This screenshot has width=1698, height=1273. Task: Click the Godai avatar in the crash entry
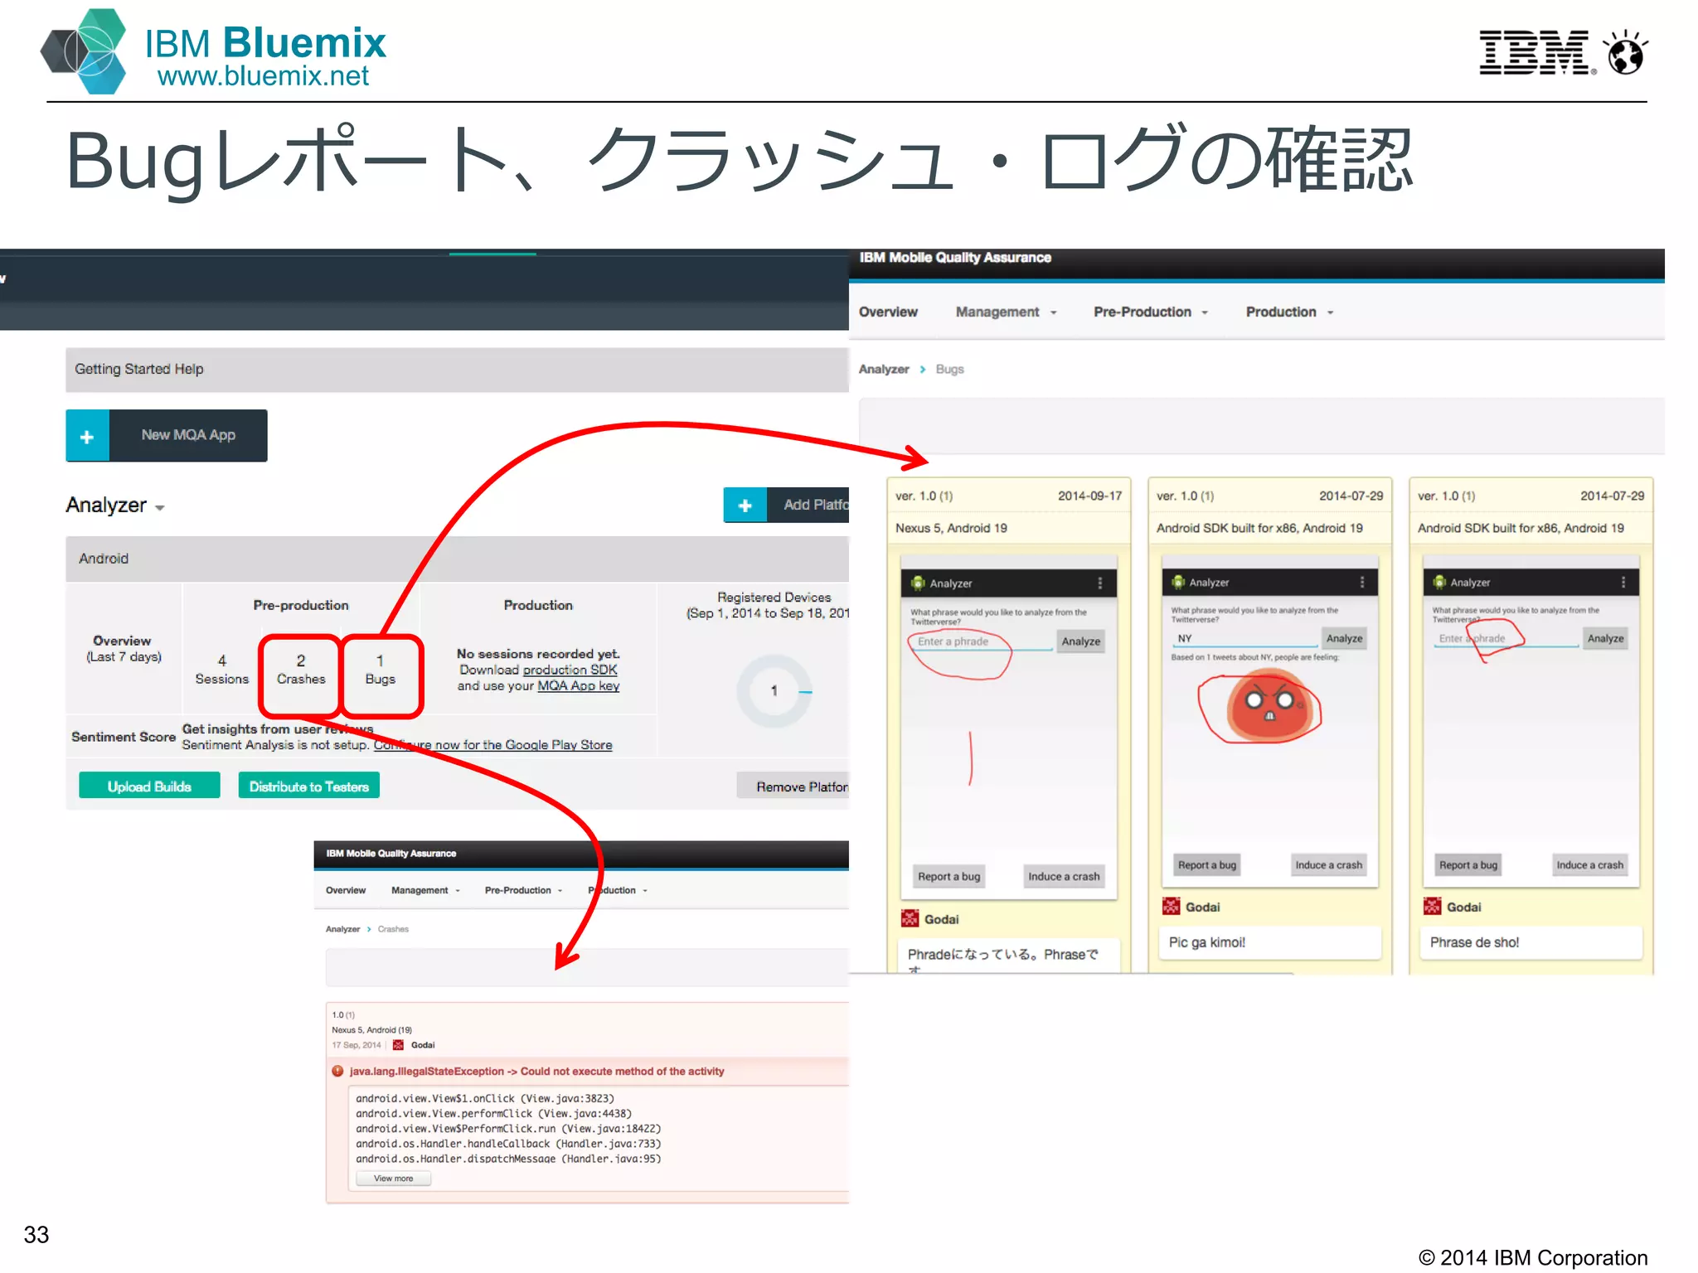click(x=398, y=1045)
